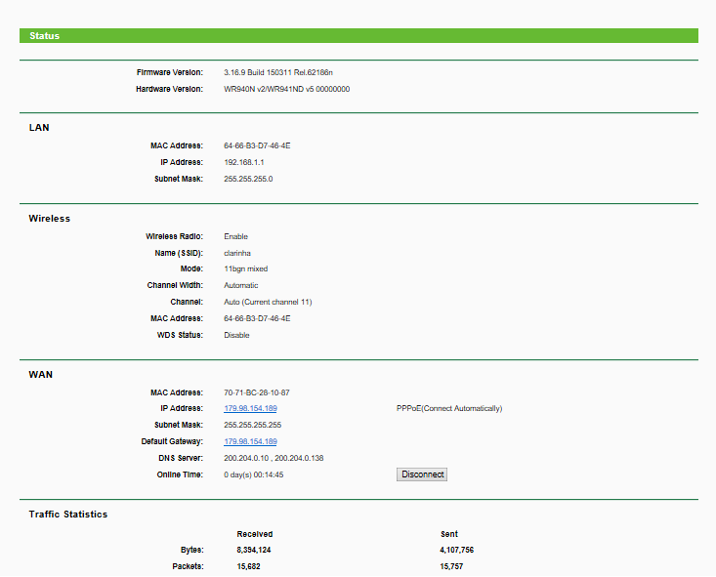Screen dimensions: 716x577
Task: Click the Packets row label
Action: 188,566
